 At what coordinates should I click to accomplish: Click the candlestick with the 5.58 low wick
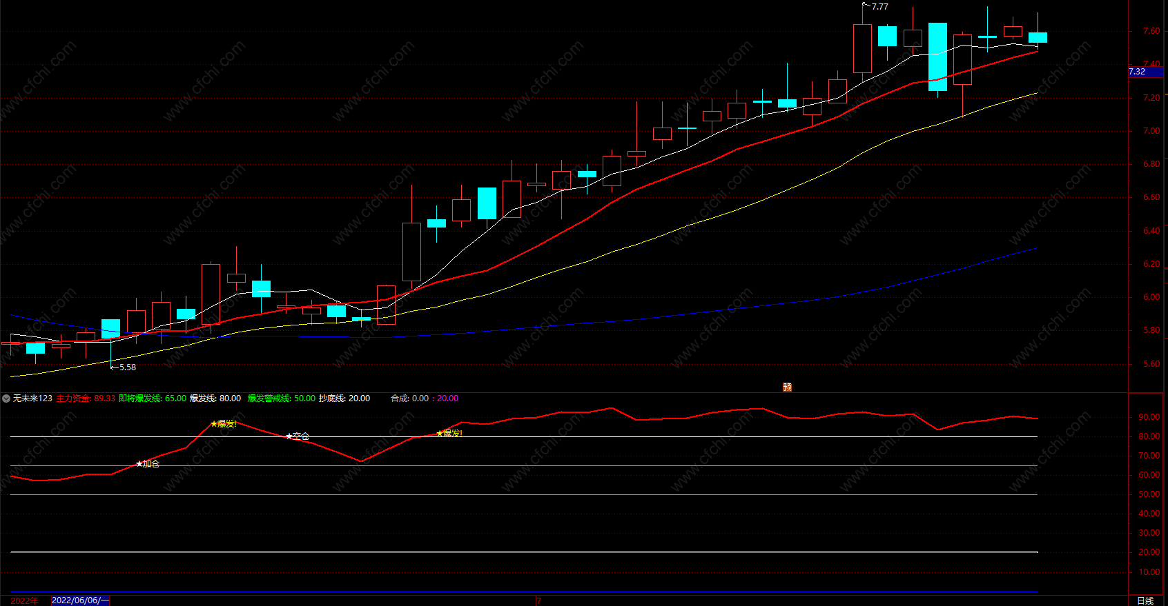110,329
